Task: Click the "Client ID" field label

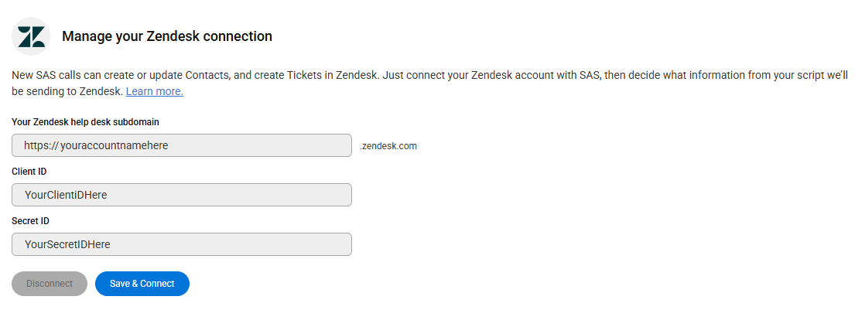Action: 29,172
